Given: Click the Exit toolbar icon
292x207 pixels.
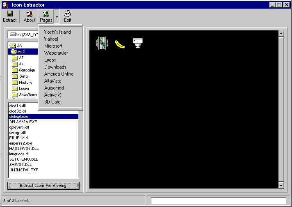Looking at the screenshot, I should point(67,14).
